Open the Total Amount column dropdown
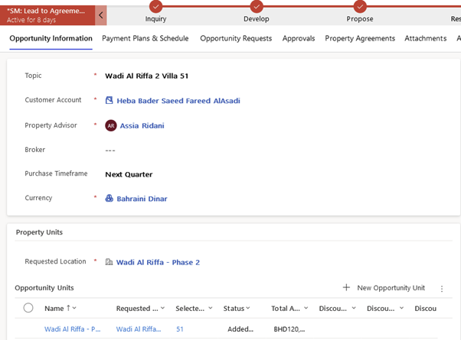This screenshot has width=461, height=340. point(306,309)
